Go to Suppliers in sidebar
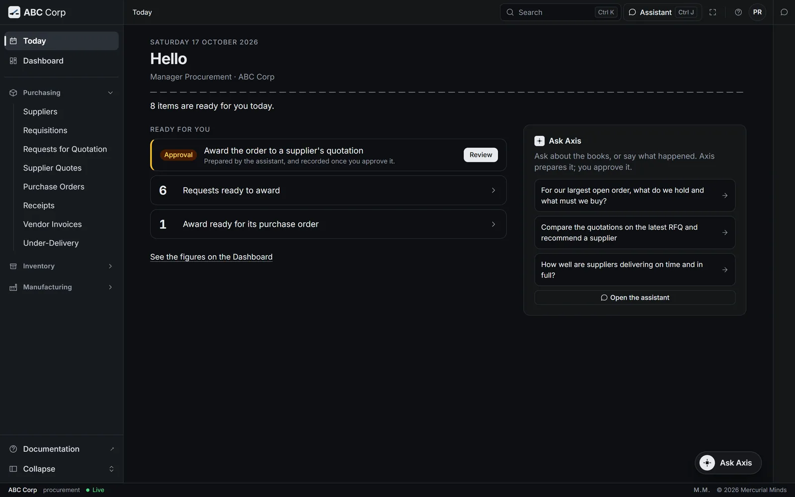 tap(40, 112)
